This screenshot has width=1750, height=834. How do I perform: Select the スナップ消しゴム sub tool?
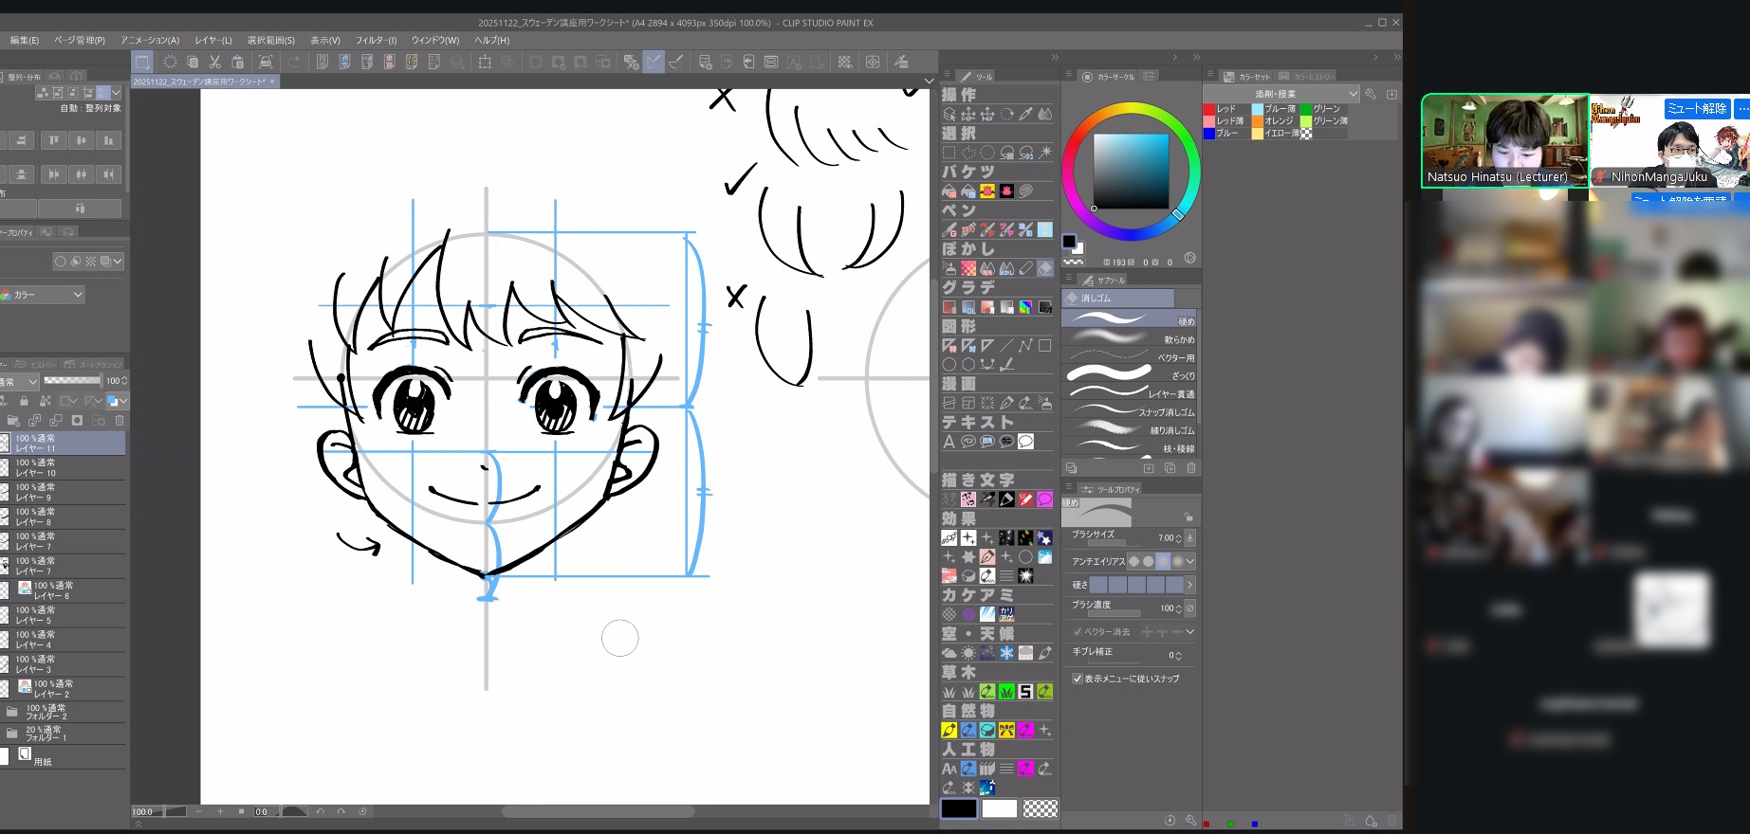coord(1129,412)
